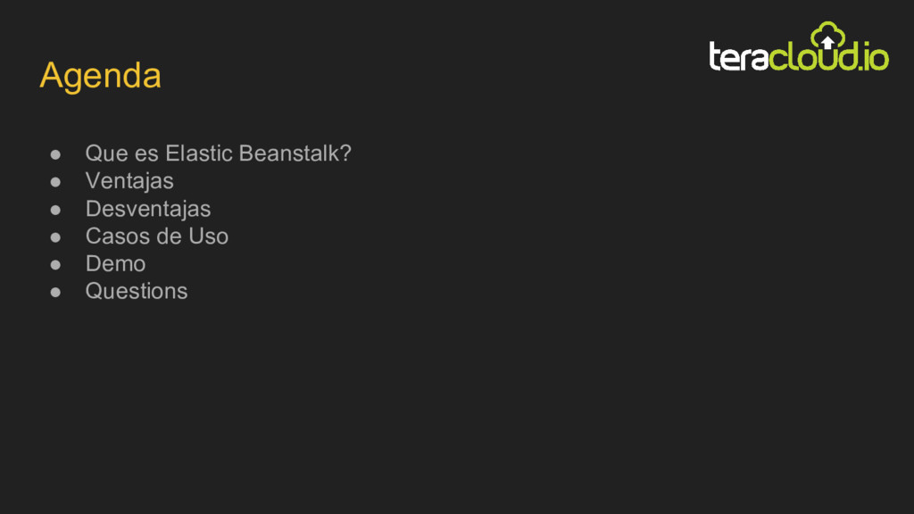Click the white "tera" part of the logo
The height and width of the screenshot is (514, 914).
(x=738, y=57)
